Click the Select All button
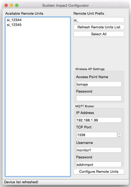This screenshot has height=187, width=131. point(99,34)
